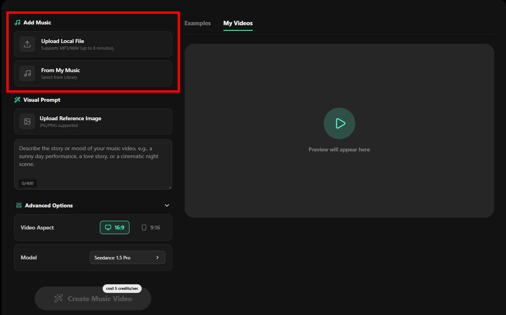Click the 'Model' label

29,257
